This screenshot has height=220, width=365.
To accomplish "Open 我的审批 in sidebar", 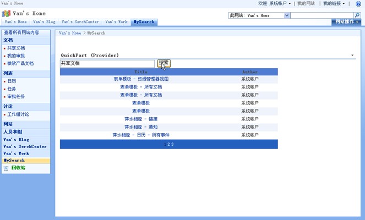I will pos(16,56).
